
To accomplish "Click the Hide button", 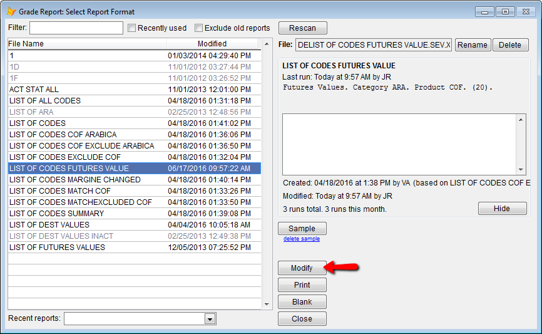I will [502, 209].
